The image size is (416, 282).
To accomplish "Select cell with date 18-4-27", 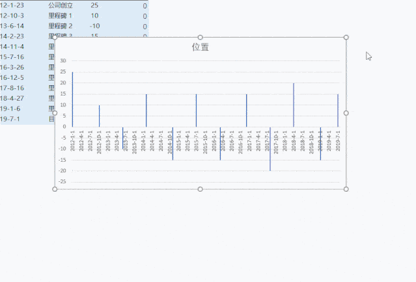I will tap(12, 98).
